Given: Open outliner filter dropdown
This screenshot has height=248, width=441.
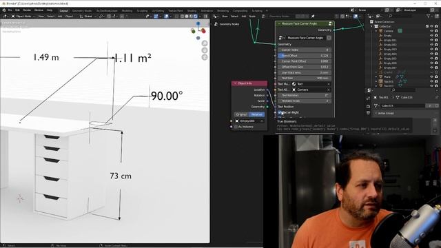Looking at the screenshot, I should click(x=429, y=17).
